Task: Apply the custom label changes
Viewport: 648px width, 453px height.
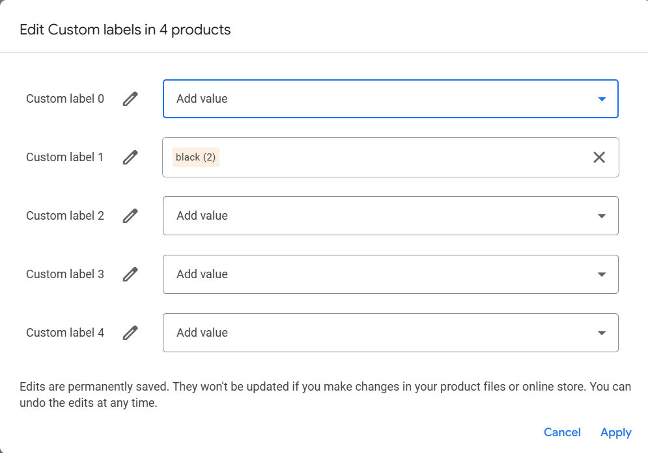Action: click(x=616, y=432)
